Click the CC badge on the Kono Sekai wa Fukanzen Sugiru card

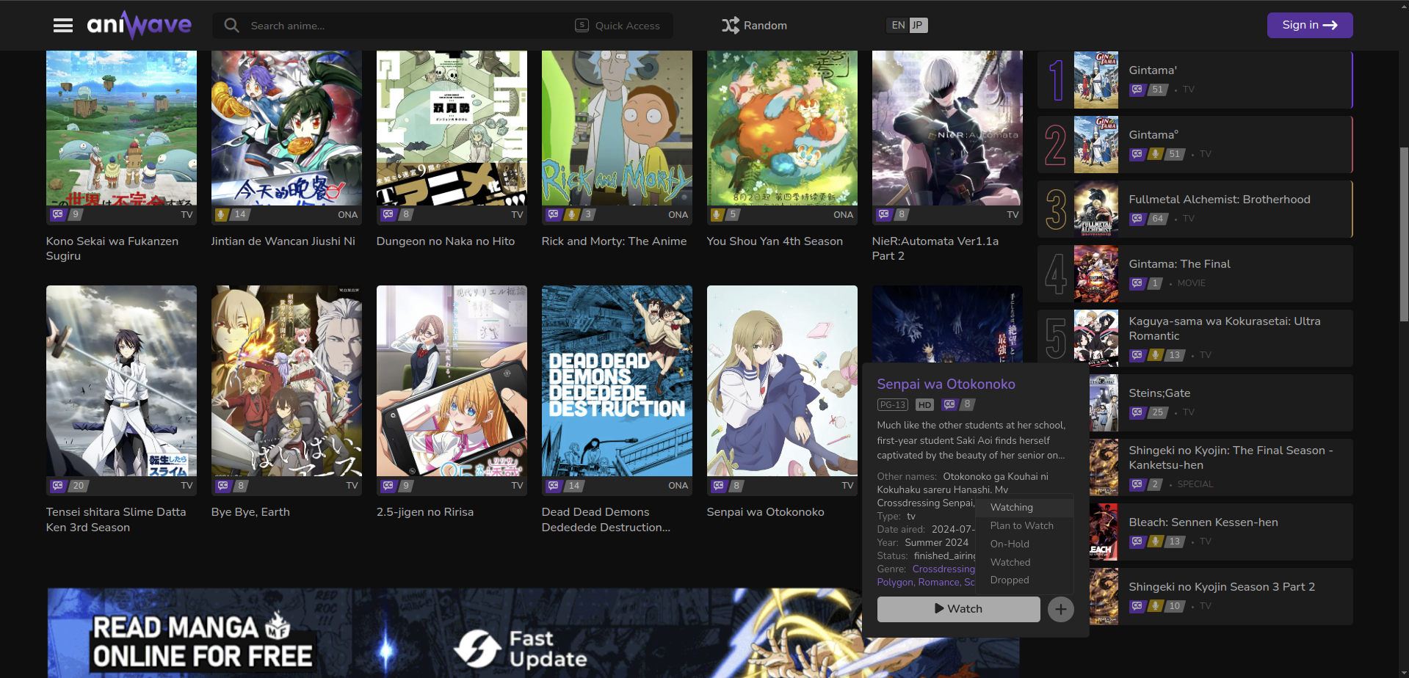(x=58, y=214)
